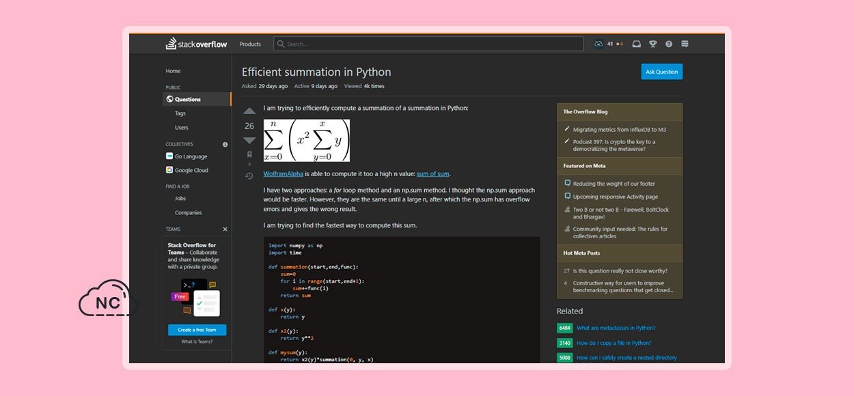Screen dimensions: 854x396
Task: Open 'Migrating metrics from InfluxDB to M3' blog post
Action: click(x=620, y=129)
